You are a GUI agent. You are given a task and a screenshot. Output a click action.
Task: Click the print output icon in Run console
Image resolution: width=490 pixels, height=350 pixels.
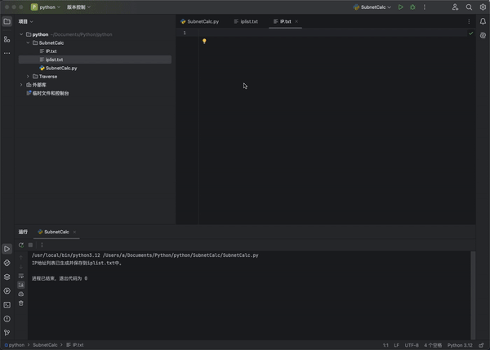[21, 294]
